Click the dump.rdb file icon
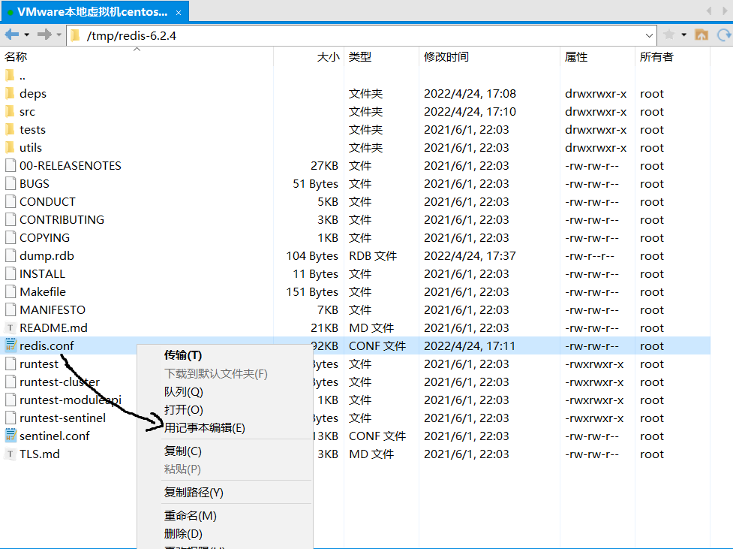Viewport: 733px width, 549px height. pos(11,255)
